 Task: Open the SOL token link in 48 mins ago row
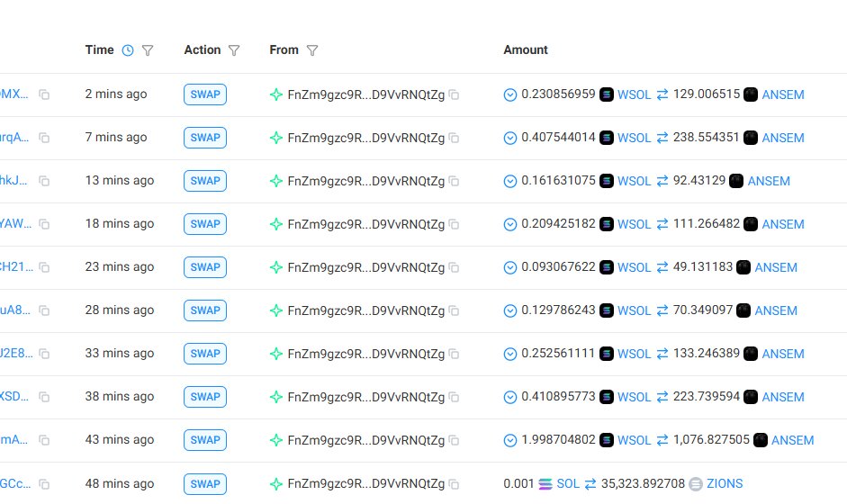click(x=568, y=483)
